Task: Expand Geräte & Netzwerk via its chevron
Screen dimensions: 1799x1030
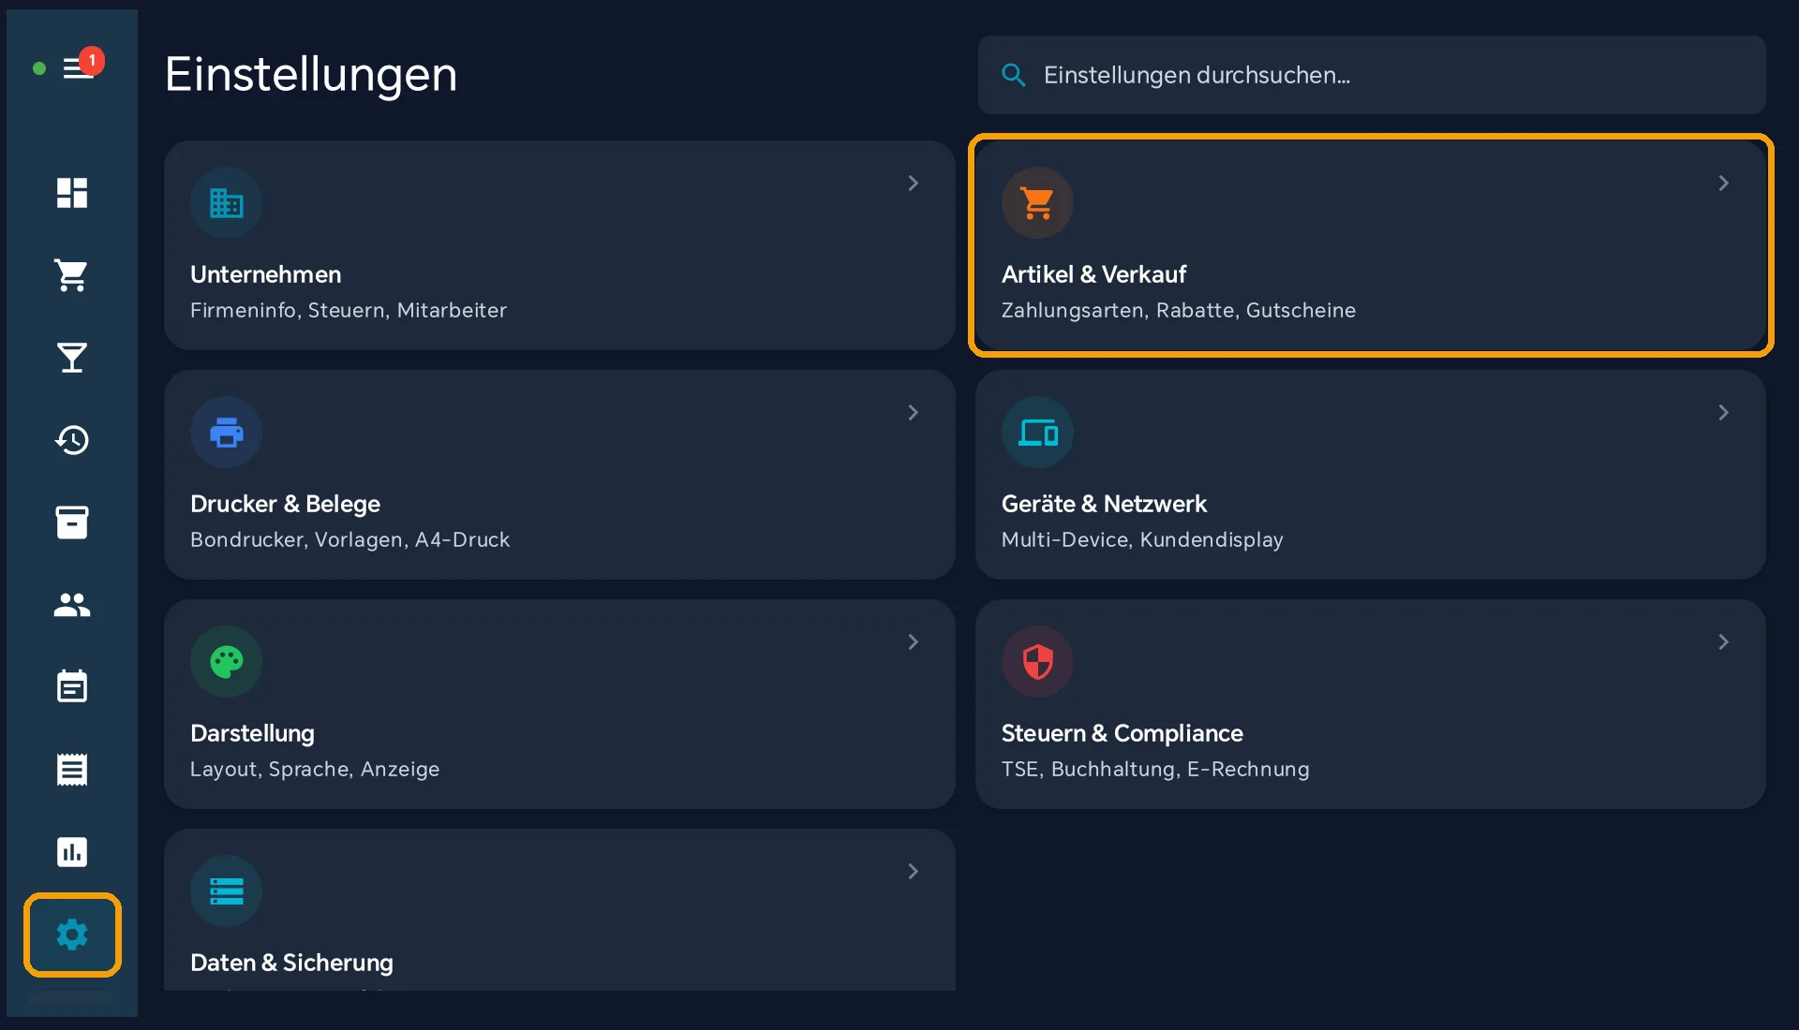Action: pyautogui.click(x=1723, y=413)
